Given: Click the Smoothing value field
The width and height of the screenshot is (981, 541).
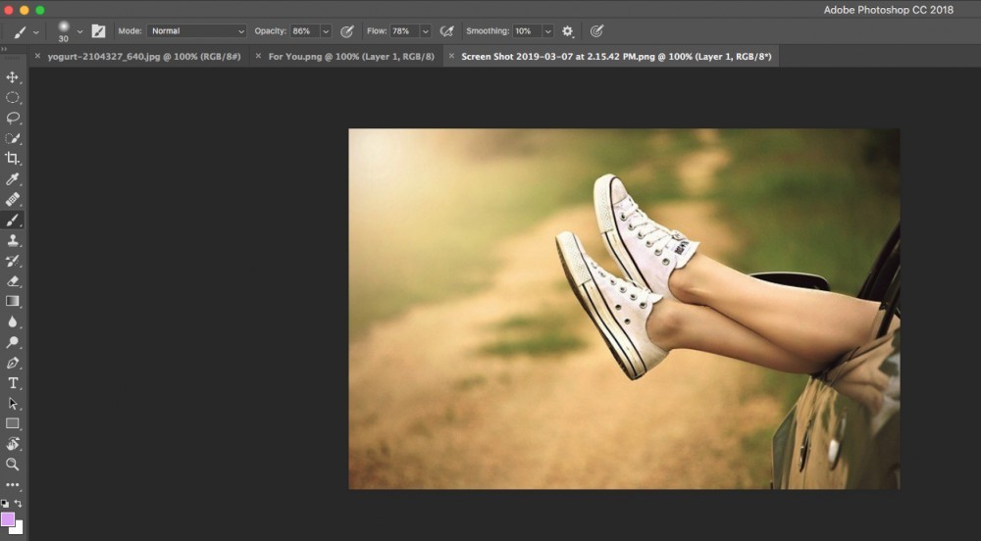Looking at the screenshot, I should [527, 31].
